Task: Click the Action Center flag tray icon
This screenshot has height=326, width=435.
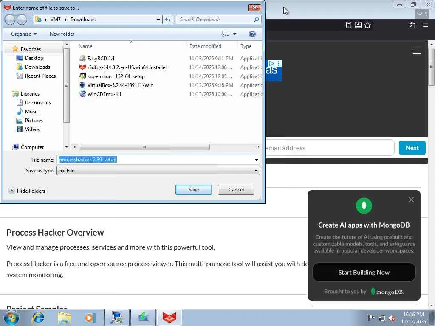Action: pyautogui.click(x=371, y=318)
